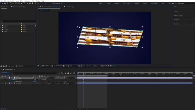Open the Full resolution dropdown
This screenshot has height=110, width=195.
73,66
